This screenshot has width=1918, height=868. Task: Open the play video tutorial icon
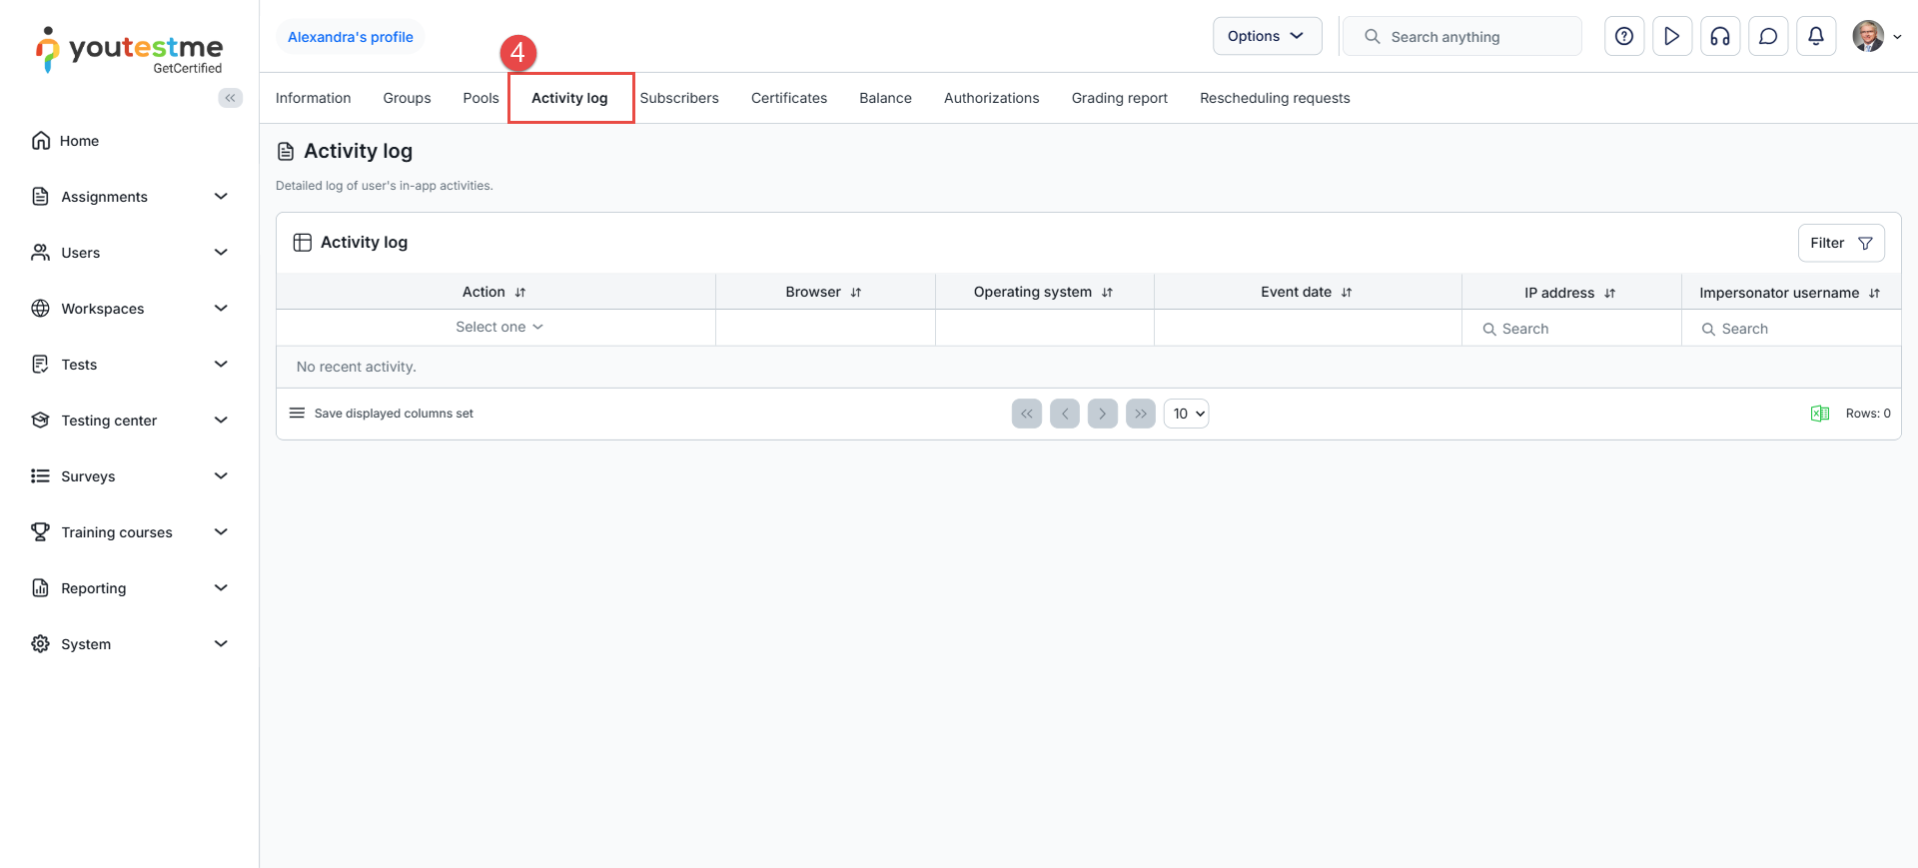(x=1672, y=37)
